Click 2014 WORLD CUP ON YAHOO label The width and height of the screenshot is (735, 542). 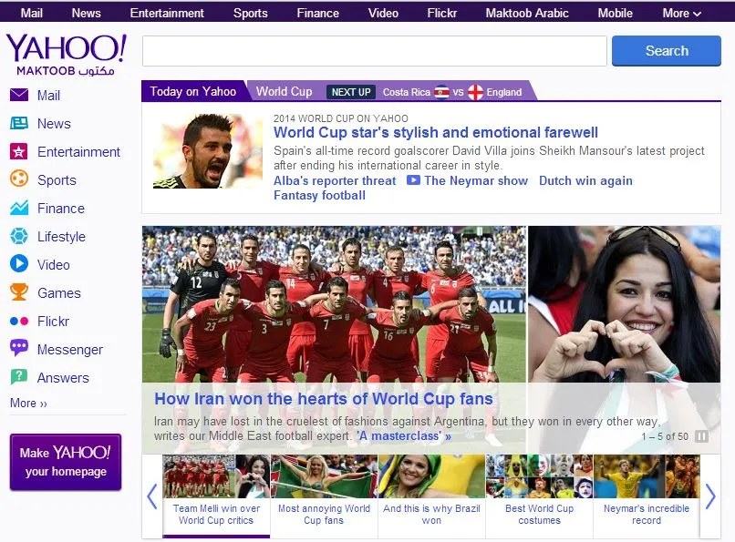point(341,118)
